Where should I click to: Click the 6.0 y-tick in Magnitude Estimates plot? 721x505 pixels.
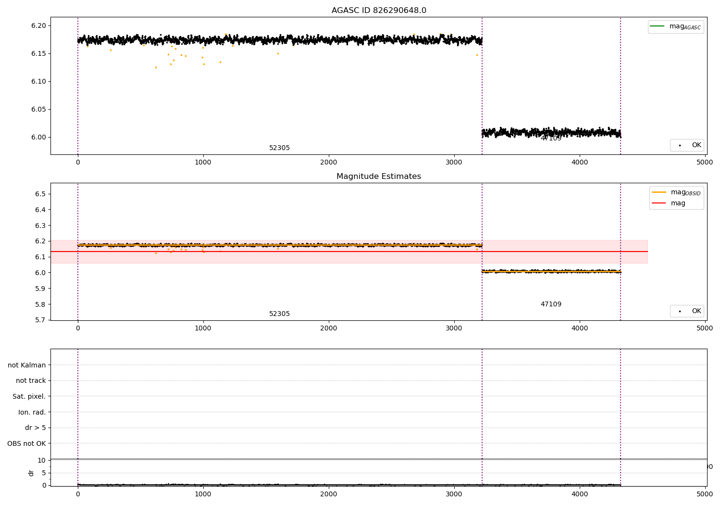click(41, 273)
